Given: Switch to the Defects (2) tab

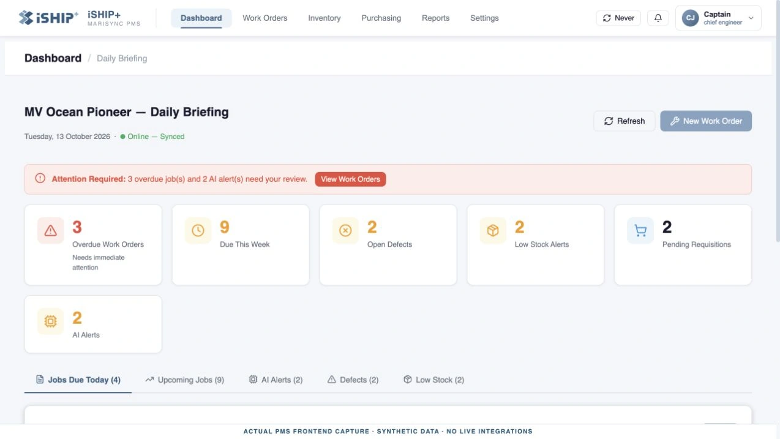Looking at the screenshot, I should tap(353, 380).
